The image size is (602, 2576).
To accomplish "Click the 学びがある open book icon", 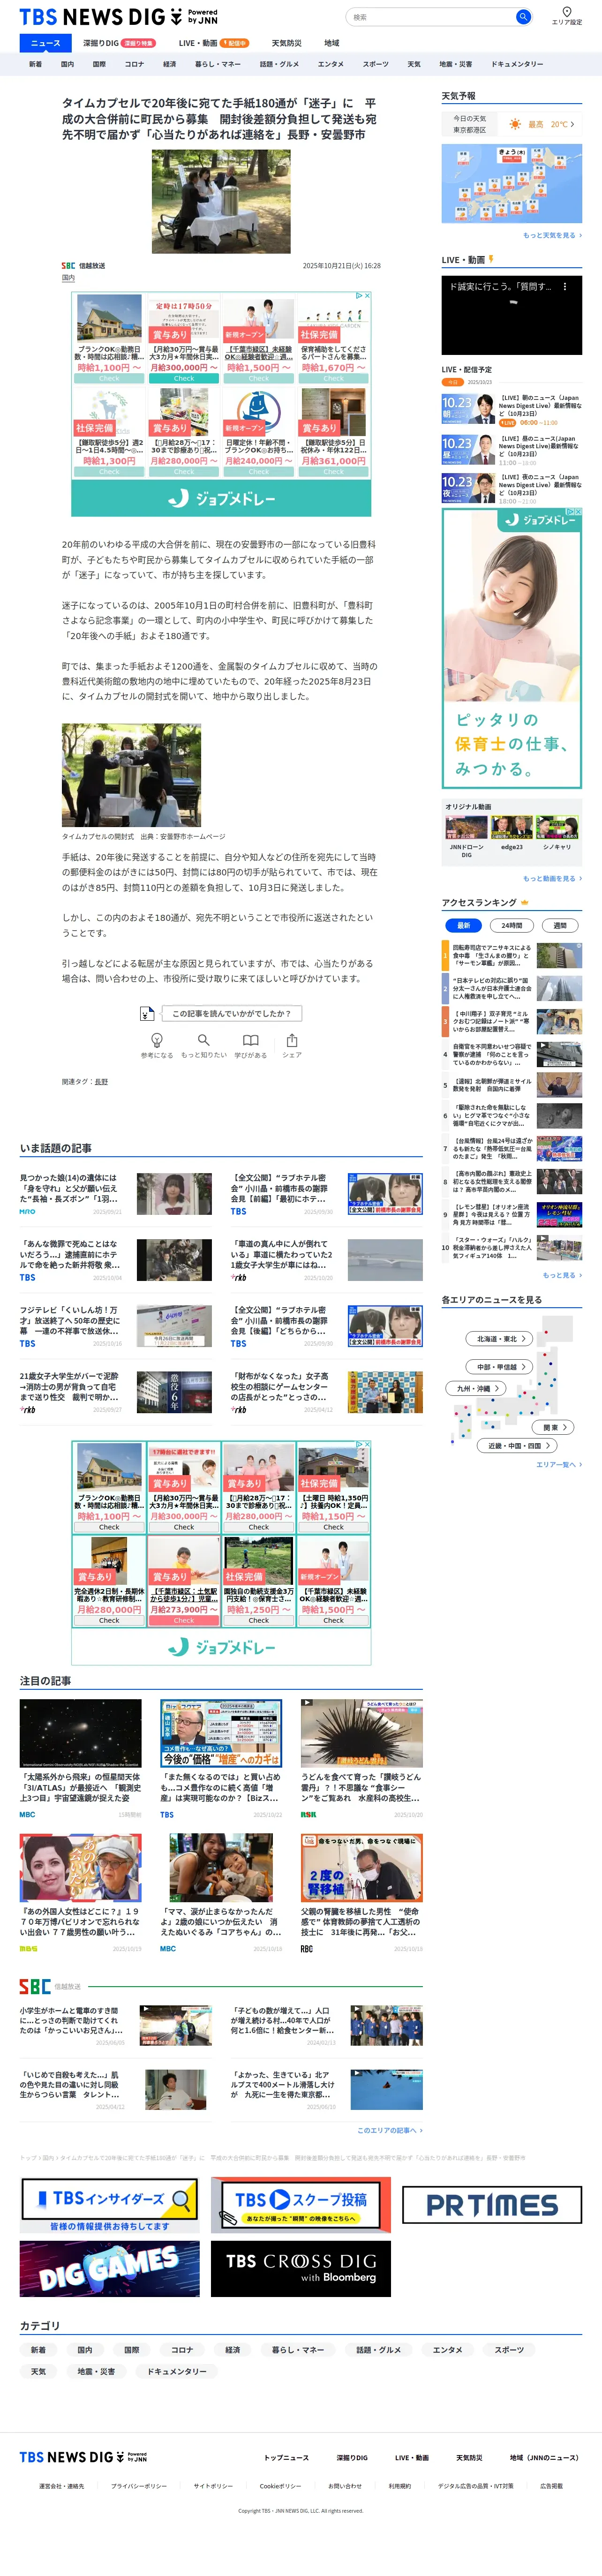I will tap(251, 1040).
